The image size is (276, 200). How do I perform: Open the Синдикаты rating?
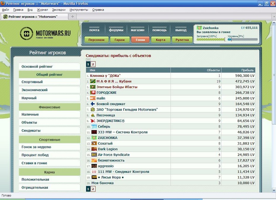click(x=50, y=130)
